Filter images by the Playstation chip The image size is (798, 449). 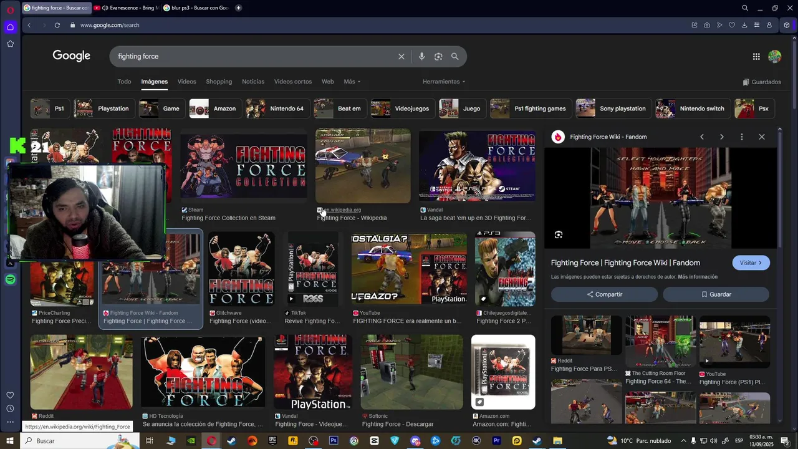103,109
